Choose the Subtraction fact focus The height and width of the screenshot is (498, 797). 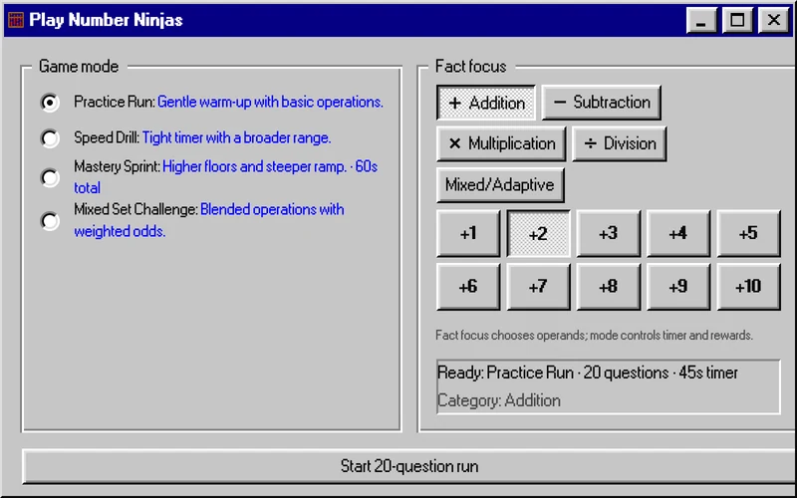pos(602,103)
